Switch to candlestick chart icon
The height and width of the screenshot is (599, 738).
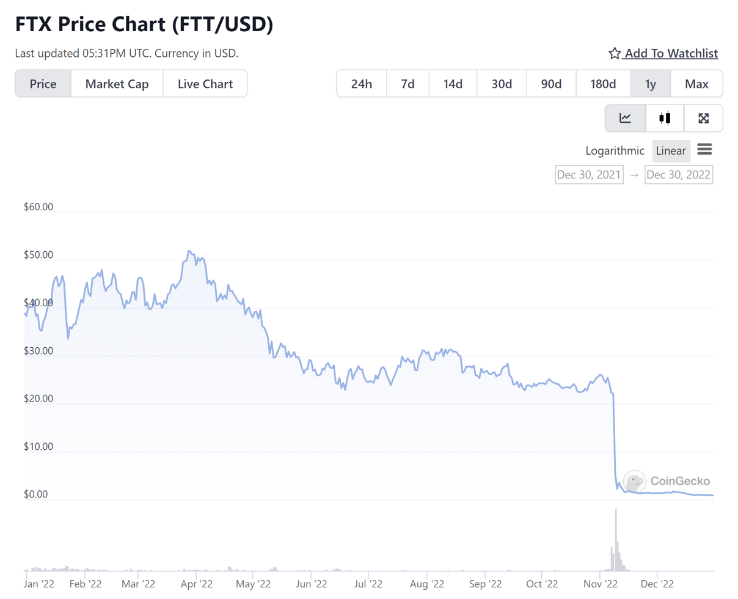coord(665,118)
